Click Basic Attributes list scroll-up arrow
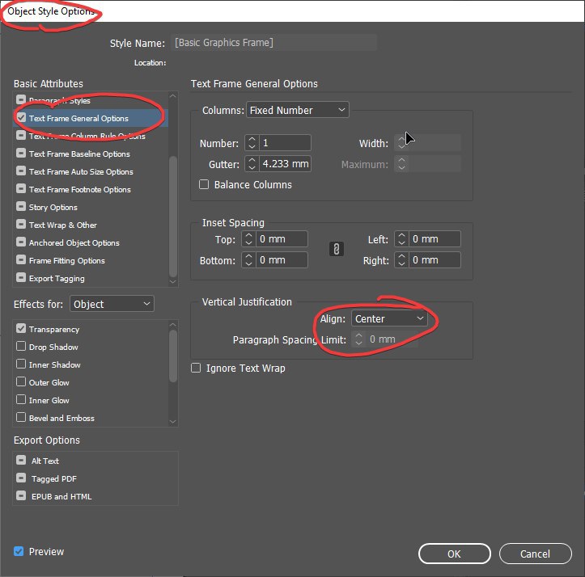The height and width of the screenshot is (577, 585). tap(172, 96)
